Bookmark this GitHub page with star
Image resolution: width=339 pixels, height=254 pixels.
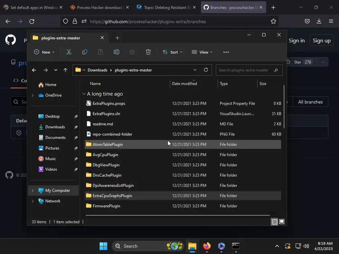pos(273,21)
